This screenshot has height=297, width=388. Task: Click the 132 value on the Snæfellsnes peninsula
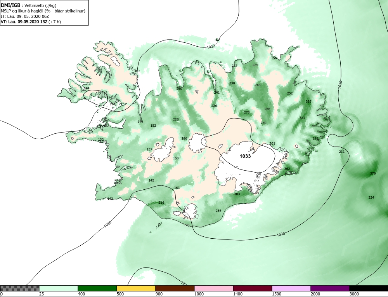coord(101,140)
